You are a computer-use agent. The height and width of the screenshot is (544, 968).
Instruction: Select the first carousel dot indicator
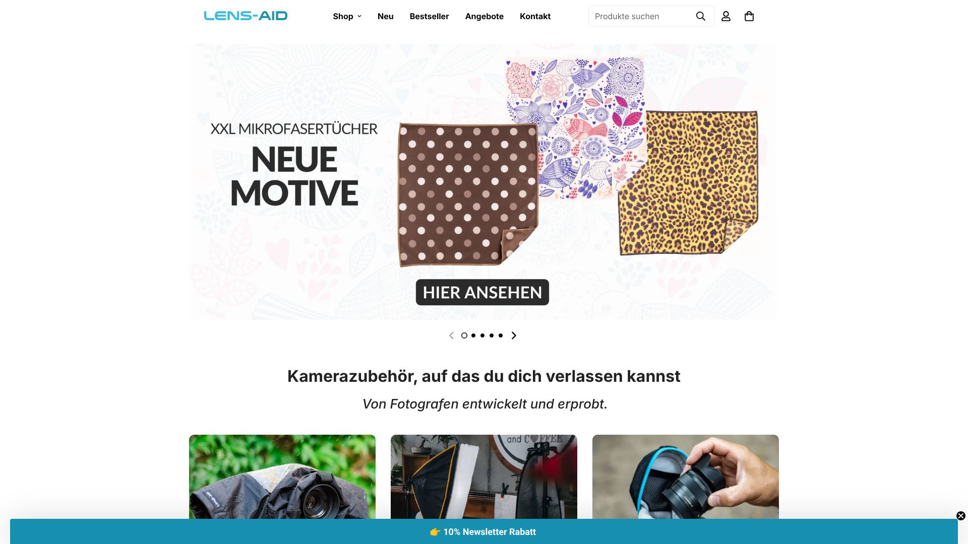(x=464, y=335)
